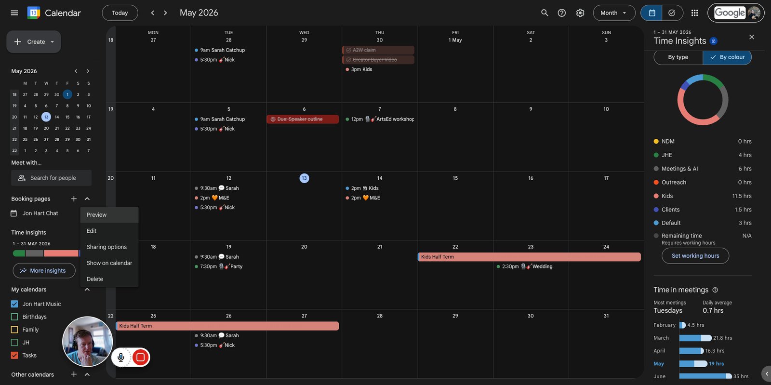The image size is (771, 385).
Task: Add other calendars plus icon
Action: pos(74,374)
